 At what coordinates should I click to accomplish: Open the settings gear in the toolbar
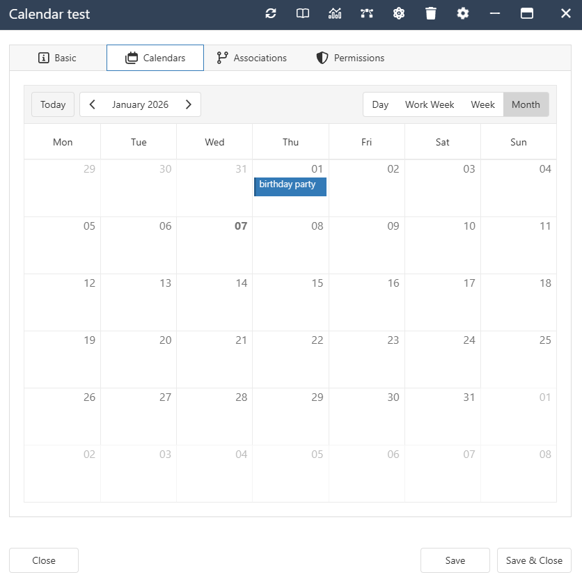[463, 13]
